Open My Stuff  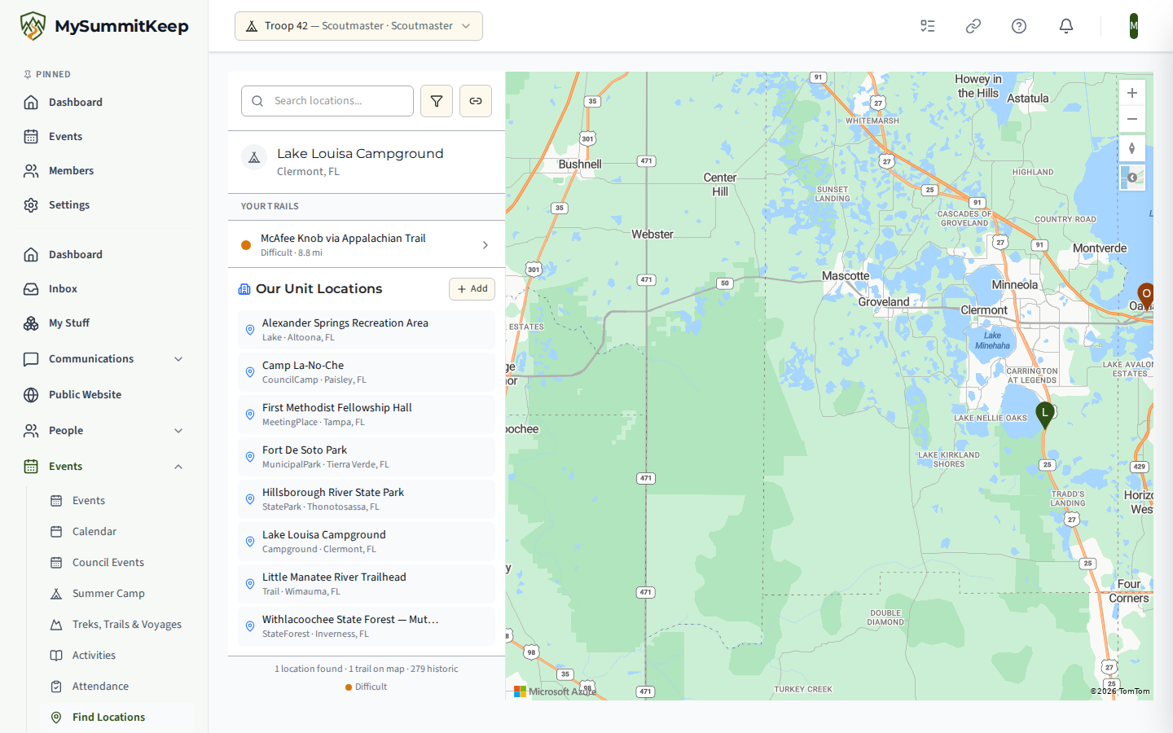[x=104, y=323]
